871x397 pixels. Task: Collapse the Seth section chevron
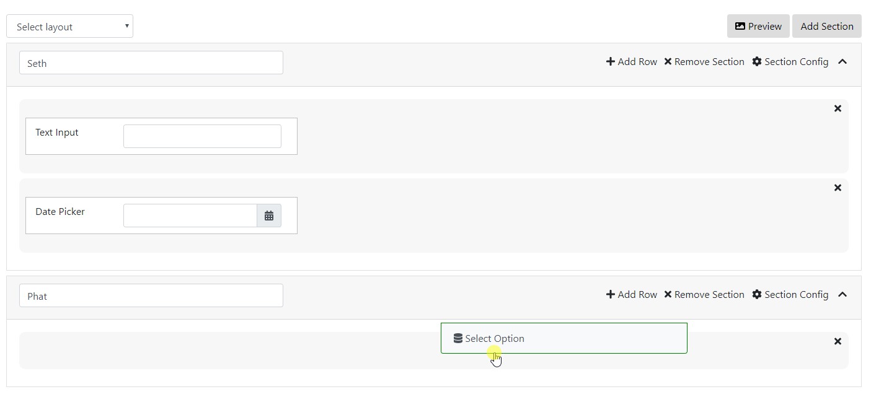[x=842, y=62]
